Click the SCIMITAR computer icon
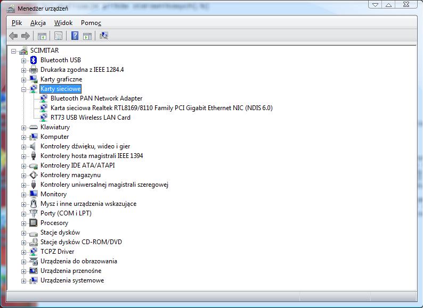 (23, 51)
